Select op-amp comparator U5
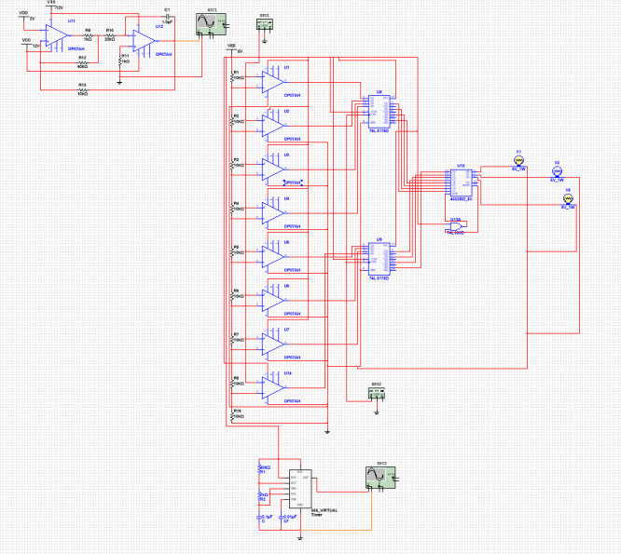Image resolution: width=621 pixels, height=554 pixels. click(x=272, y=257)
